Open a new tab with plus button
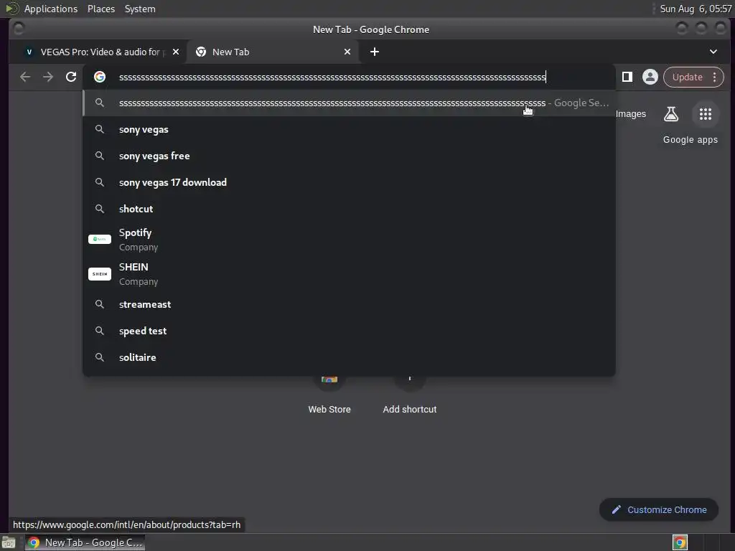Image resolution: width=735 pixels, height=551 pixels. [374, 52]
